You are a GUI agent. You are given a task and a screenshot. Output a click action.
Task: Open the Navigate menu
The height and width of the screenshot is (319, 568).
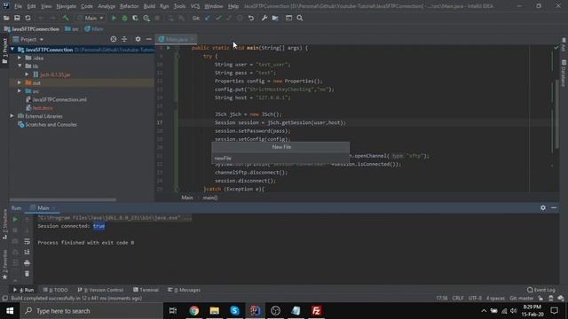click(x=67, y=6)
